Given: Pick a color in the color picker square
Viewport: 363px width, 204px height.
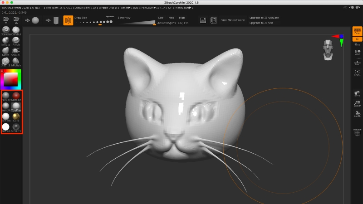Looking at the screenshot, I should coord(11,80).
